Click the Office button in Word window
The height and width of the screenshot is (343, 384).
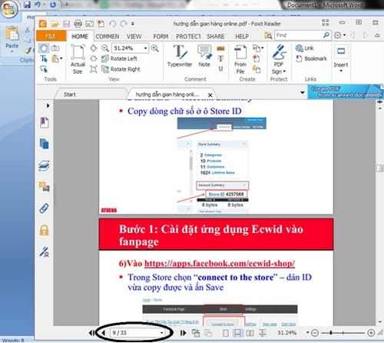(x=9, y=9)
